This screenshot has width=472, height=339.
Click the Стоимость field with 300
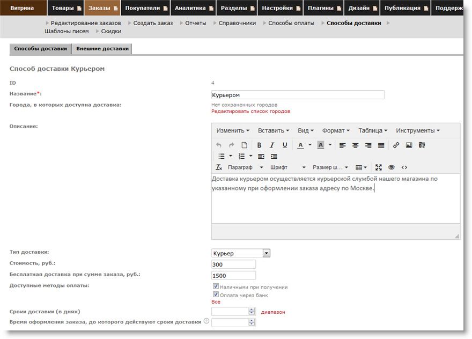point(234,264)
